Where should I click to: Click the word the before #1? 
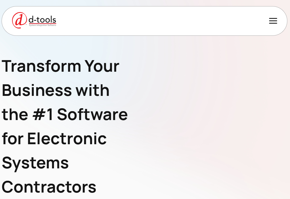(15, 114)
